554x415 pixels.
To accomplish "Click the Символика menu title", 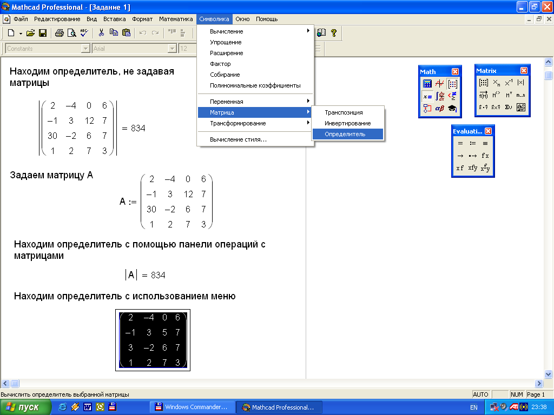I will [x=214, y=19].
